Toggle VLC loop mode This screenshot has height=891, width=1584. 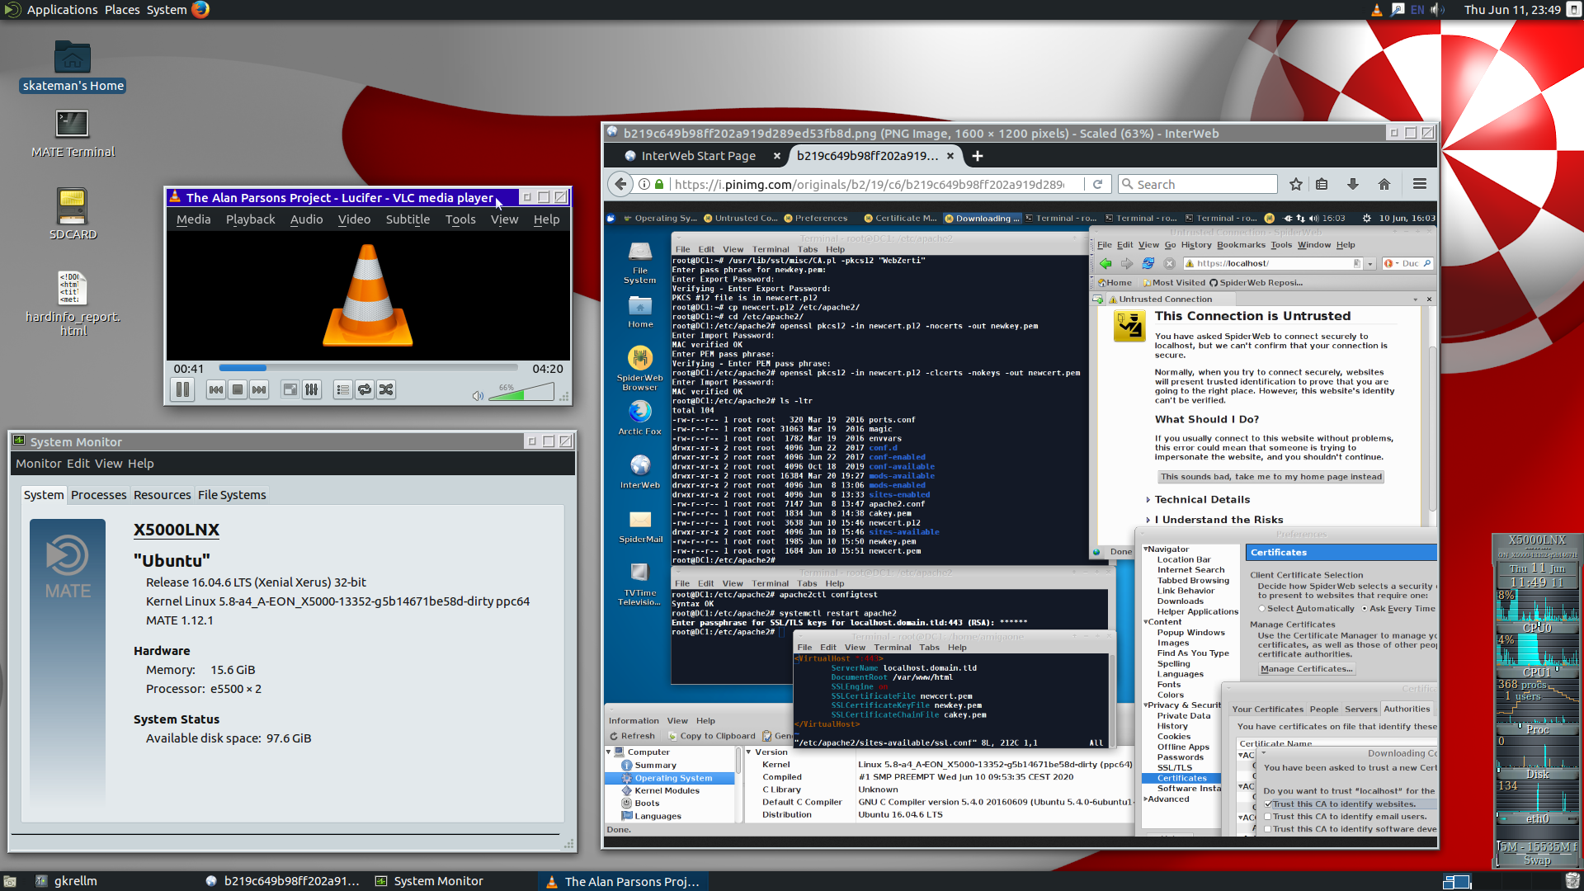365,389
